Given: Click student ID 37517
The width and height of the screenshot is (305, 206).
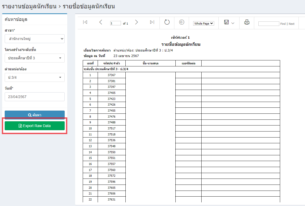Looking at the screenshot, I should [x=112, y=129].
